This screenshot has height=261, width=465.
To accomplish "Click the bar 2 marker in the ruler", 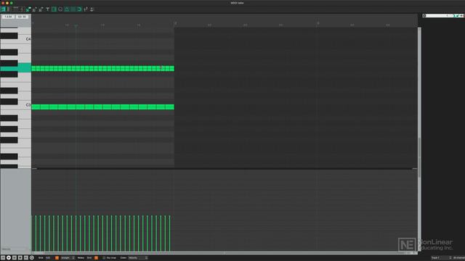I will (x=175, y=23).
